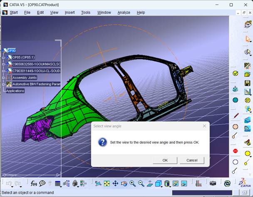253x197 pixels.
Task: Click the red pencil icon
Action: click(236, 116)
